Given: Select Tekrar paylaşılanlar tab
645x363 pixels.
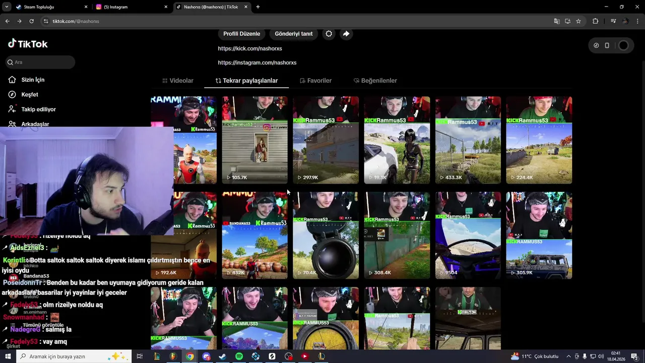Looking at the screenshot, I should (246, 81).
